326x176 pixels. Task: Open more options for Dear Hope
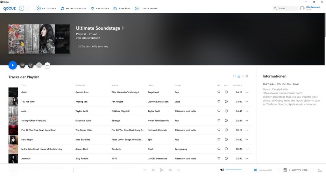247,140
